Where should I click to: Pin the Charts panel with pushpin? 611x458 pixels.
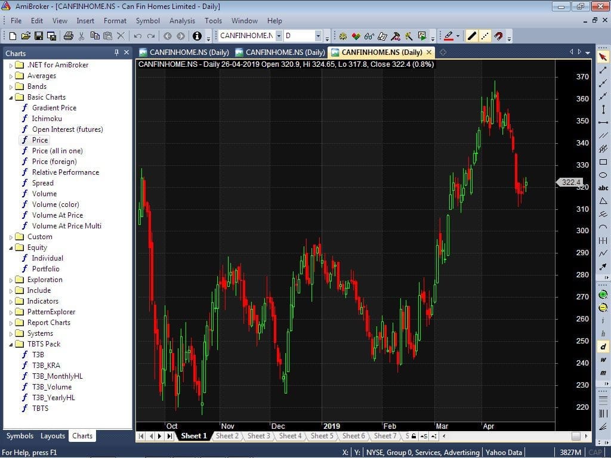[116, 52]
